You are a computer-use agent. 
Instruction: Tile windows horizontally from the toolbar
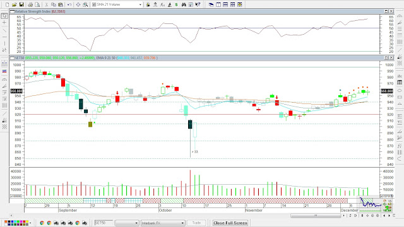[x=225, y=4]
